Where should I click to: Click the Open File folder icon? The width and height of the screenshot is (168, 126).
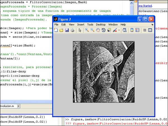pyautogui.click(x=62, y=30)
